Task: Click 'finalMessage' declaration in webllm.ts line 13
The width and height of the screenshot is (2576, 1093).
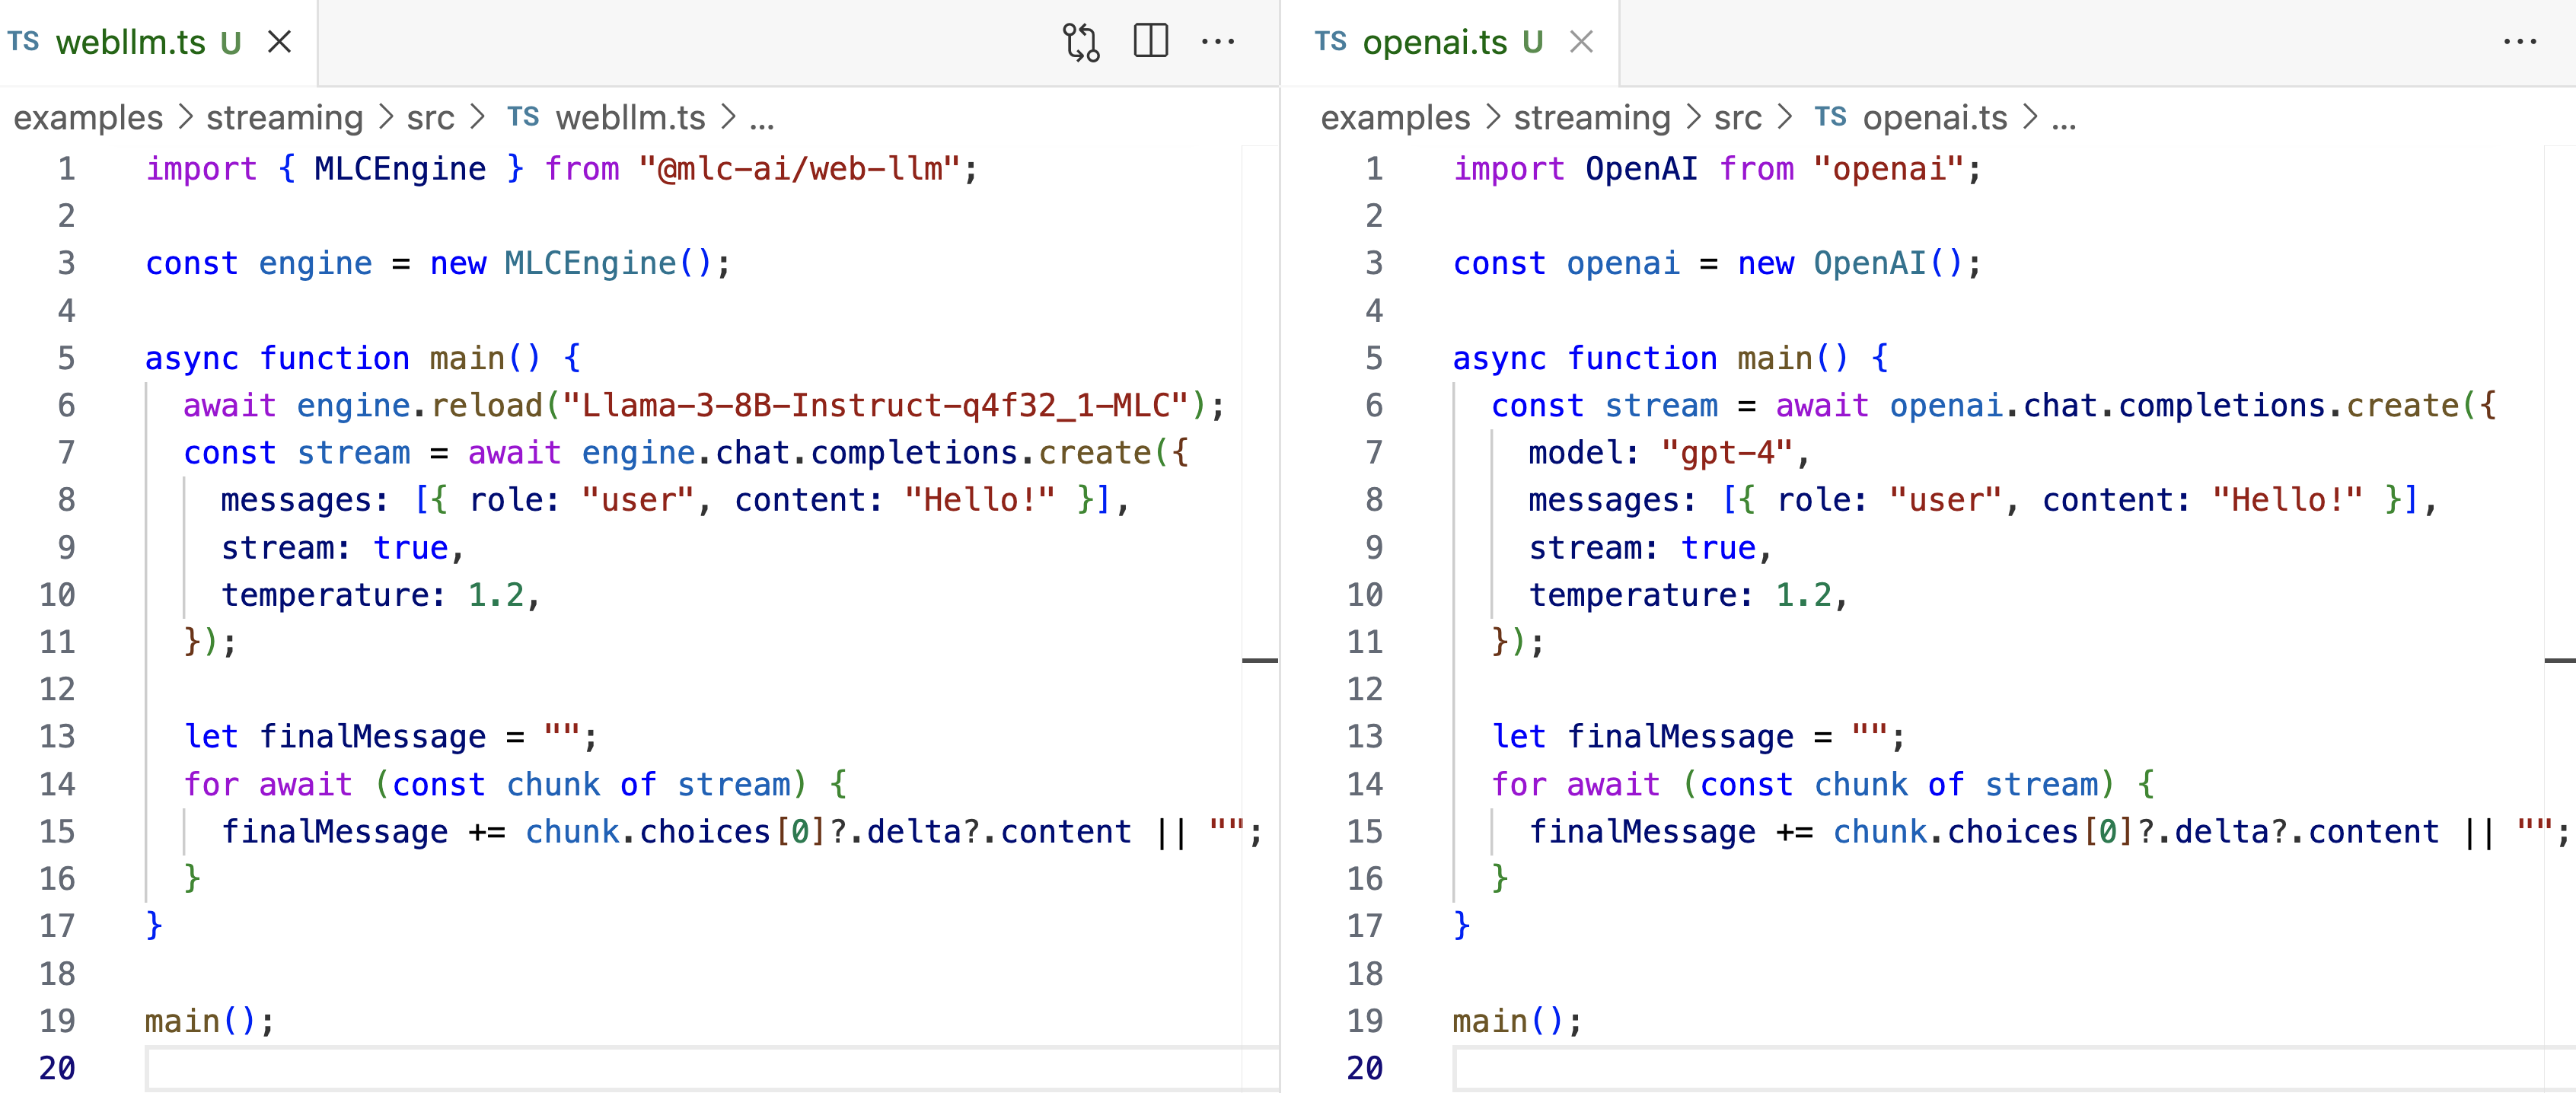Action: [x=372, y=737]
